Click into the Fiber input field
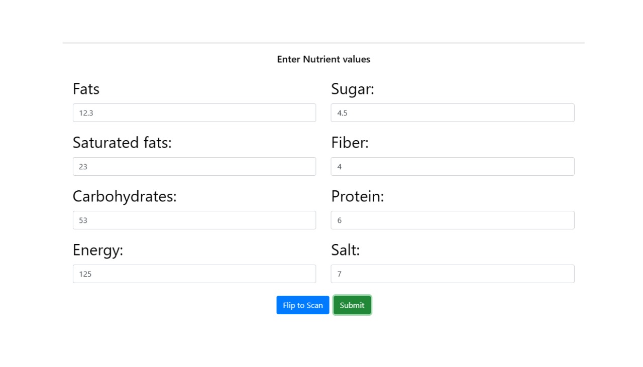The height and width of the screenshot is (367, 643). [452, 167]
